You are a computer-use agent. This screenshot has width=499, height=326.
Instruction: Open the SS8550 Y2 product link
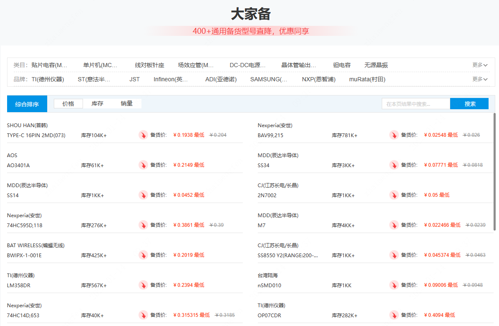287,256
